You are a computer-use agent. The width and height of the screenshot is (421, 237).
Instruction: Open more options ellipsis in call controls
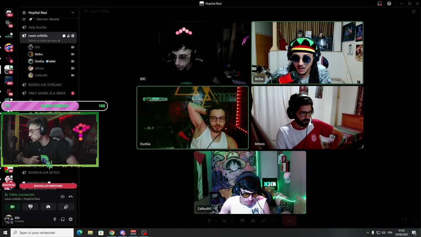click(274, 221)
